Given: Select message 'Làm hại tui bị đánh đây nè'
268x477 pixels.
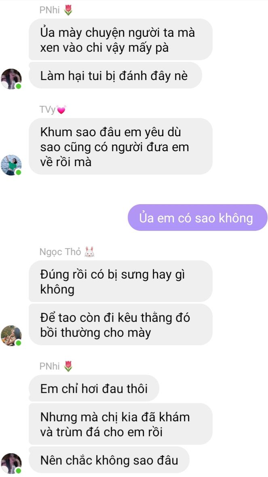Looking at the screenshot, I should coord(115,76).
